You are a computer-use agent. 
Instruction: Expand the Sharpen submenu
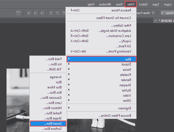click(x=101, y=85)
